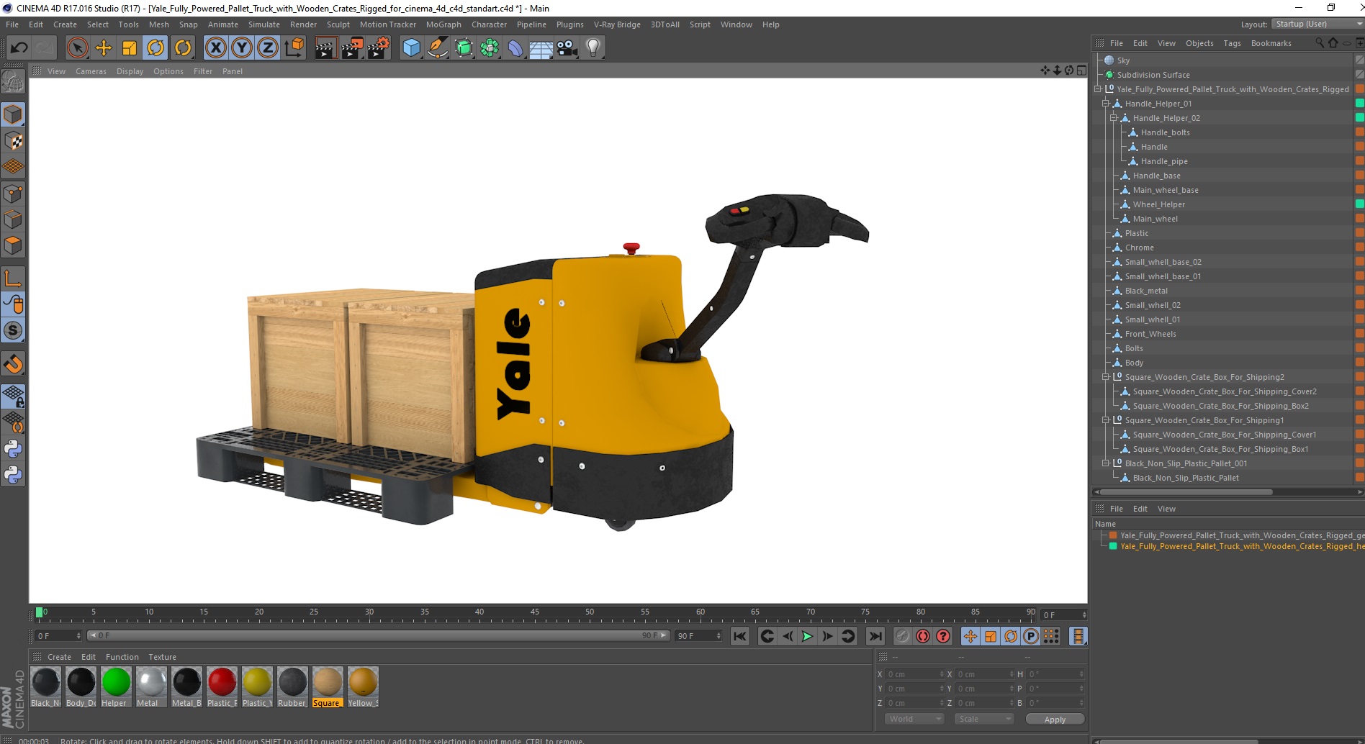Select the Square wood material swatch
Image resolution: width=1365 pixels, height=744 pixels.
(x=328, y=687)
